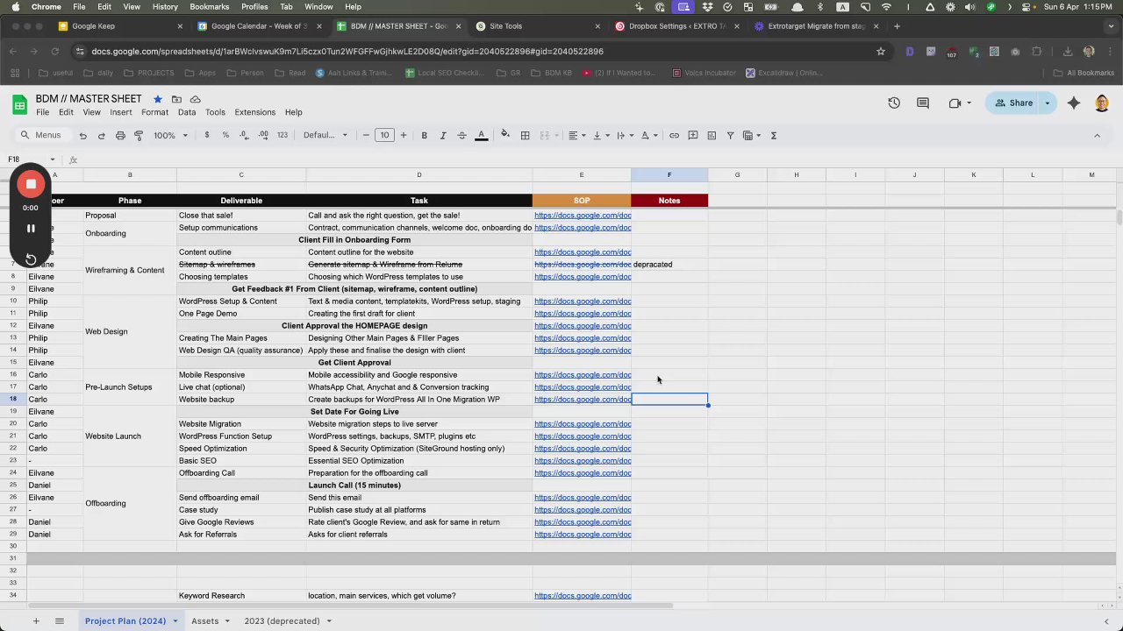Screen dimensions: 1123x631
Task: Open the SOP link for Website Migration
Action: click(582, 424)
